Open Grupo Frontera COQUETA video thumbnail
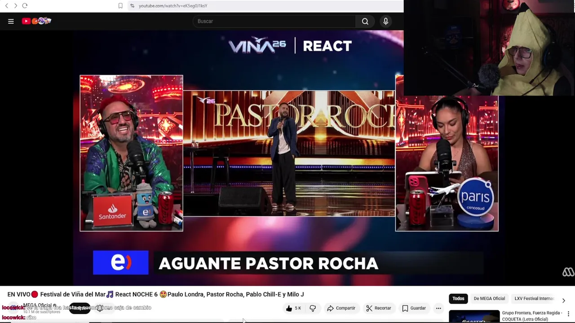 point(474,317)
